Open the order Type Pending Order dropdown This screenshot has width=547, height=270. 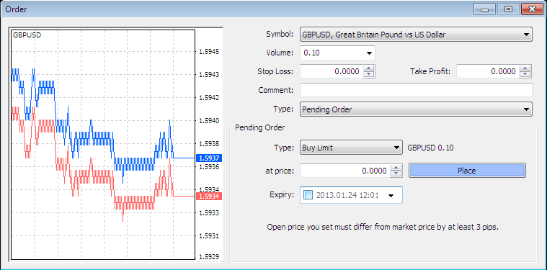pyautogui.click(x=416, y=109)
